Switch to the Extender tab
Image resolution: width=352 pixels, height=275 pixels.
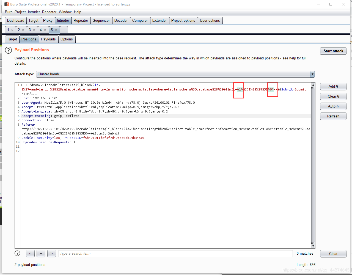(159, 21)
